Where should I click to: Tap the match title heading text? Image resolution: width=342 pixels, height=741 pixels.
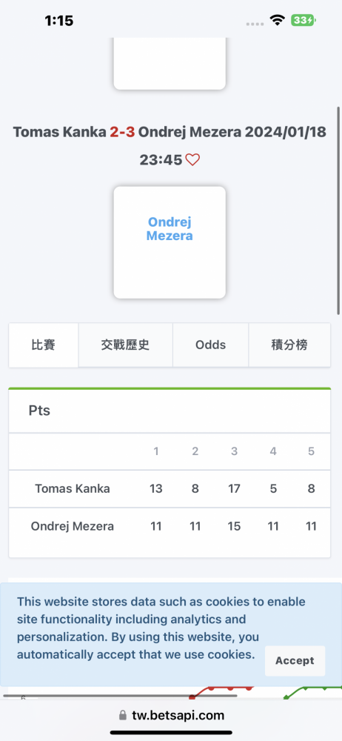tap(170, 145)
